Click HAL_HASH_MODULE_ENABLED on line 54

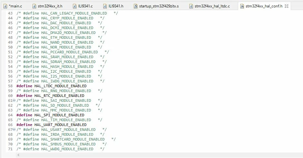coord(67,67)
